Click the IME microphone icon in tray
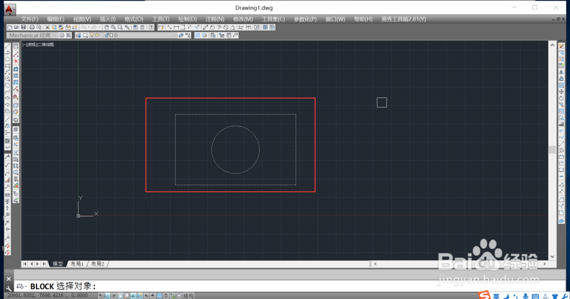Screen dimensions: 570x299 tap(526, 297)
